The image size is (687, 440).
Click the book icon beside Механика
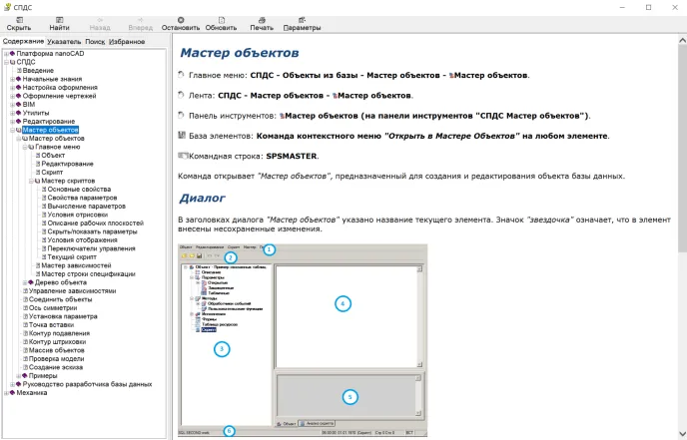[x=12, y=392]
